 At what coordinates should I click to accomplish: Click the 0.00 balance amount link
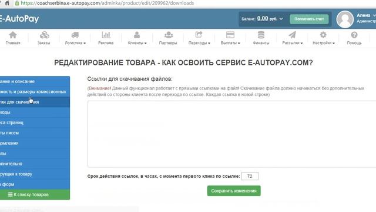[x=263, y=18]
